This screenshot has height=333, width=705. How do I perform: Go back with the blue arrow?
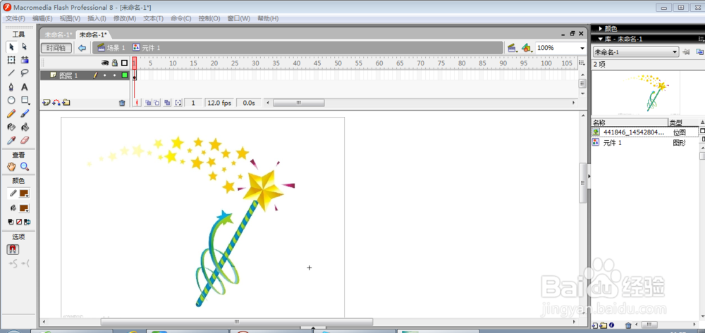(82, 48)
